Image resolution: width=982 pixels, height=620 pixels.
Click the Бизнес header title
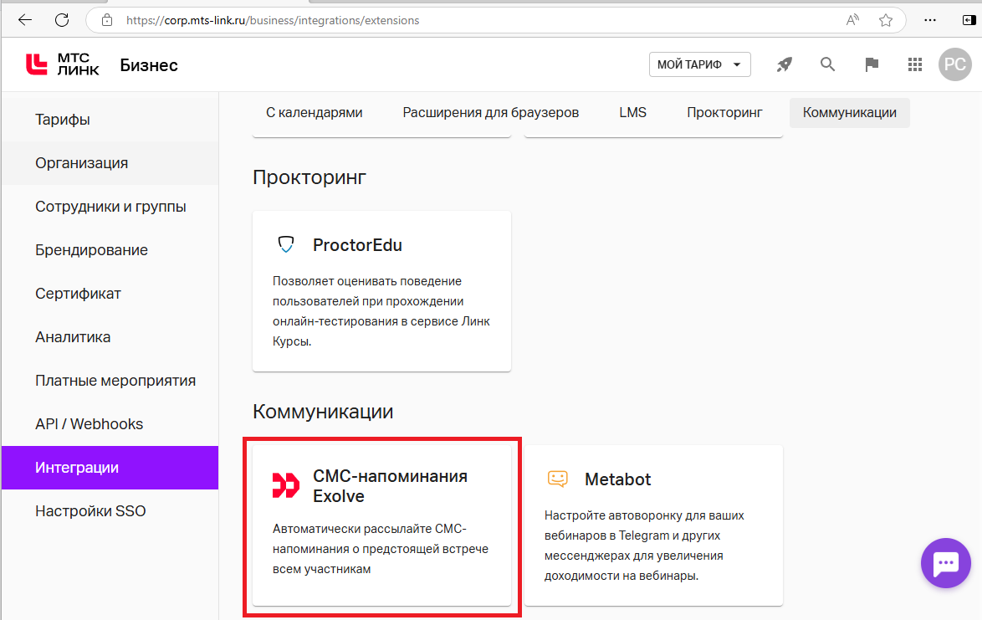pyautogui.click(x=149, y=65)
